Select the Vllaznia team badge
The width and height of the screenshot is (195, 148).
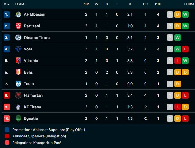(18, 61)
